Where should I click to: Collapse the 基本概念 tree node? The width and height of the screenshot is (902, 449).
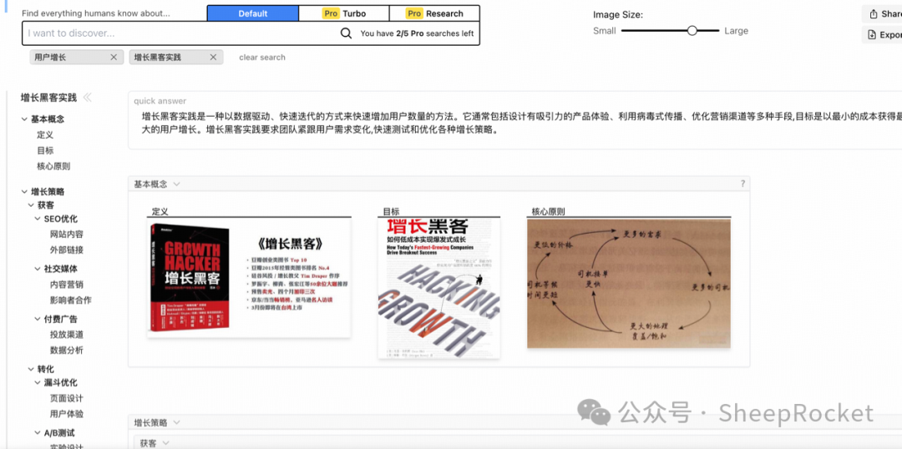click(25, 119)
